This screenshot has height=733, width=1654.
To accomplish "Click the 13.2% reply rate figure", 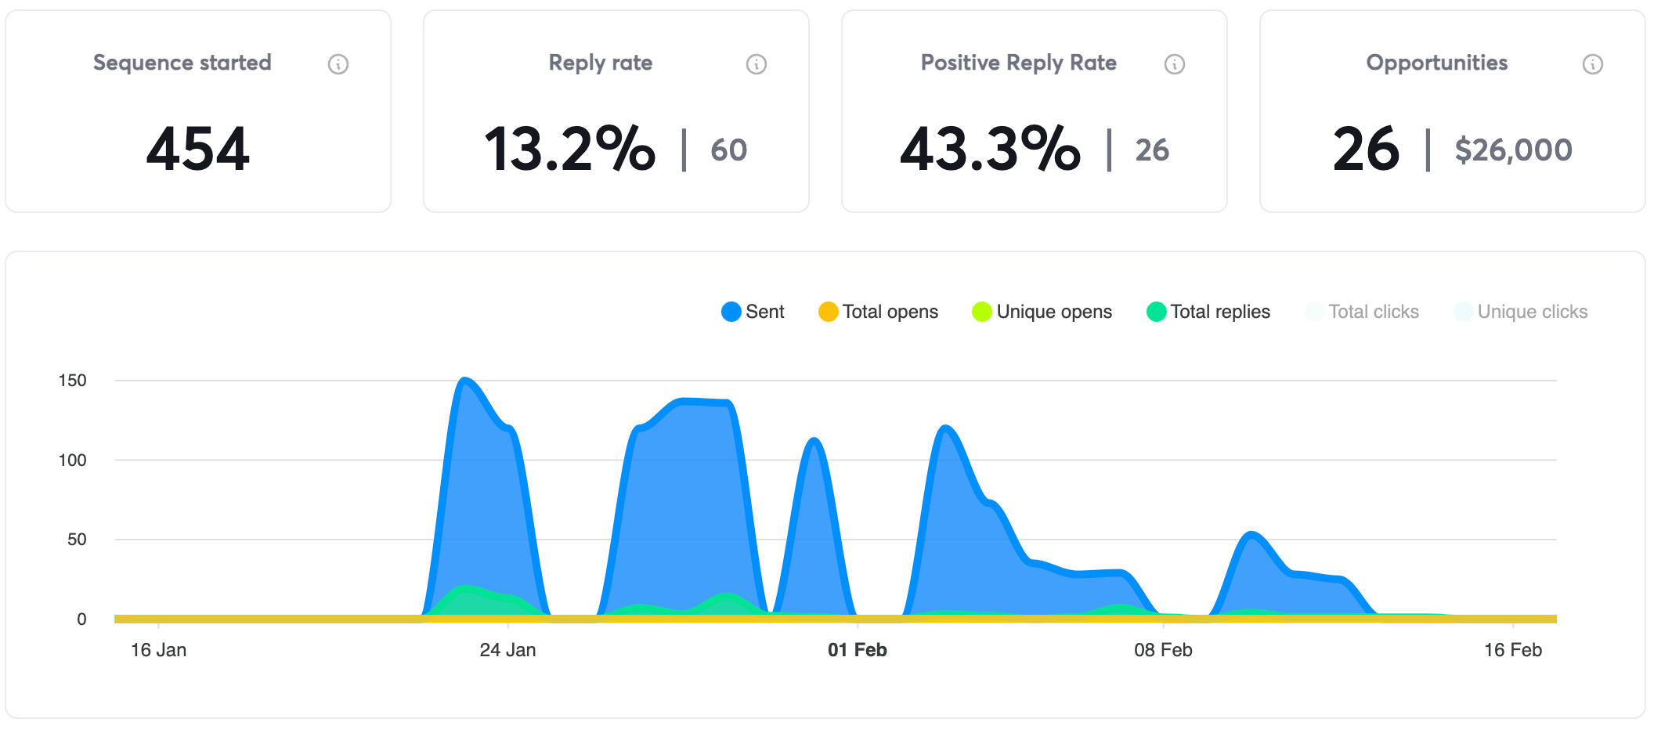I will coord(569,149).
